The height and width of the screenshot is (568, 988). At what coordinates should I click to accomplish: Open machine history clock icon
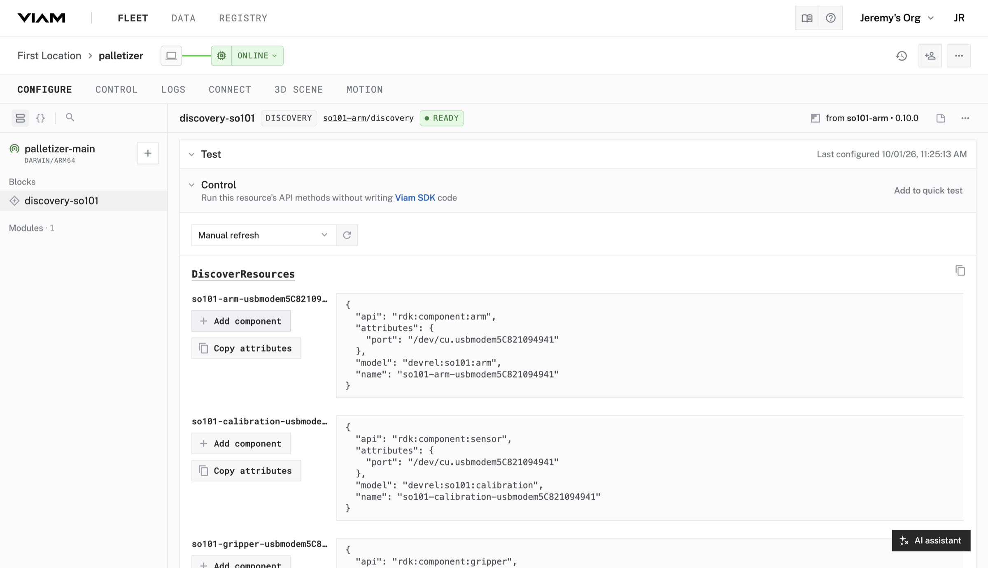point(902,56)
